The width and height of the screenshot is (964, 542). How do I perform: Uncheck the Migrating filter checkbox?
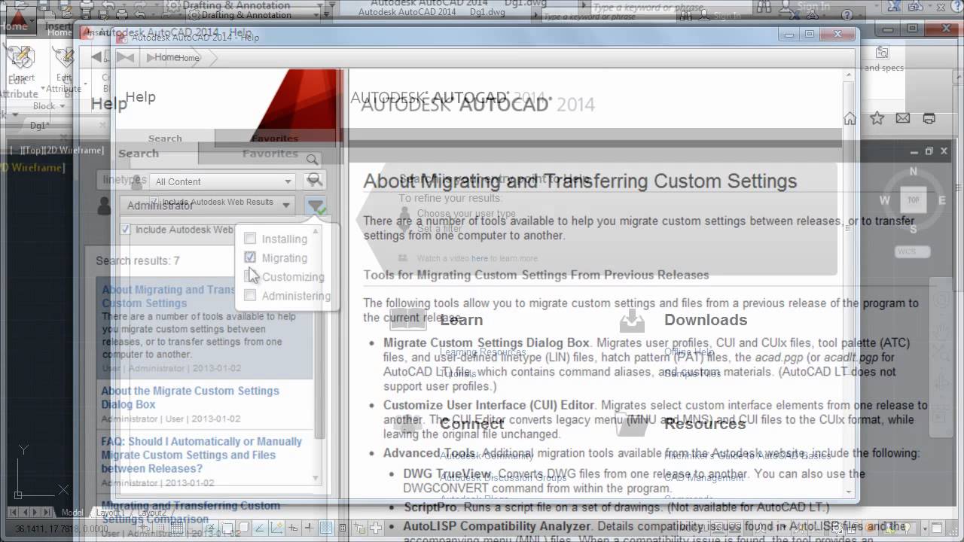tap(250, 257)
